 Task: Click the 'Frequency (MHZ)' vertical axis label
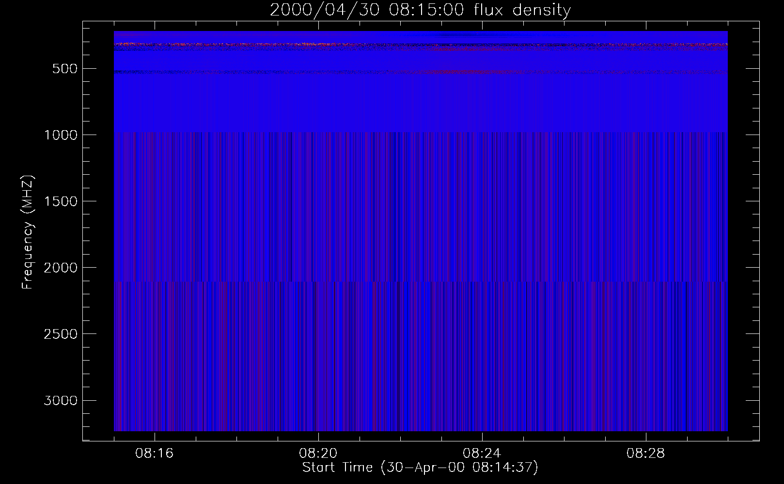pyautogui.click(x=28, y=232)
